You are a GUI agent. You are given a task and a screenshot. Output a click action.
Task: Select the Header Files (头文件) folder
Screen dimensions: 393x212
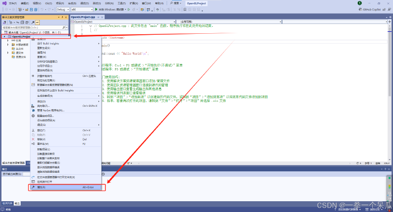point(20,48)
